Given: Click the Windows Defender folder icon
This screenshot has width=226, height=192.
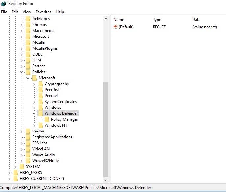Looking at the screenshot, I should tap(41, 113).
